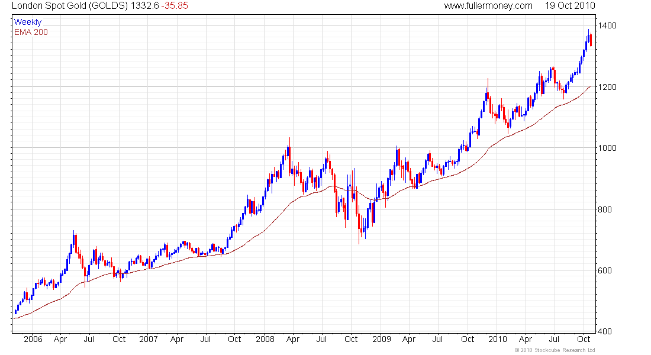Screen dimensions: 651x355
Task: Click the 600 price axis label
Action: (605, 271)
